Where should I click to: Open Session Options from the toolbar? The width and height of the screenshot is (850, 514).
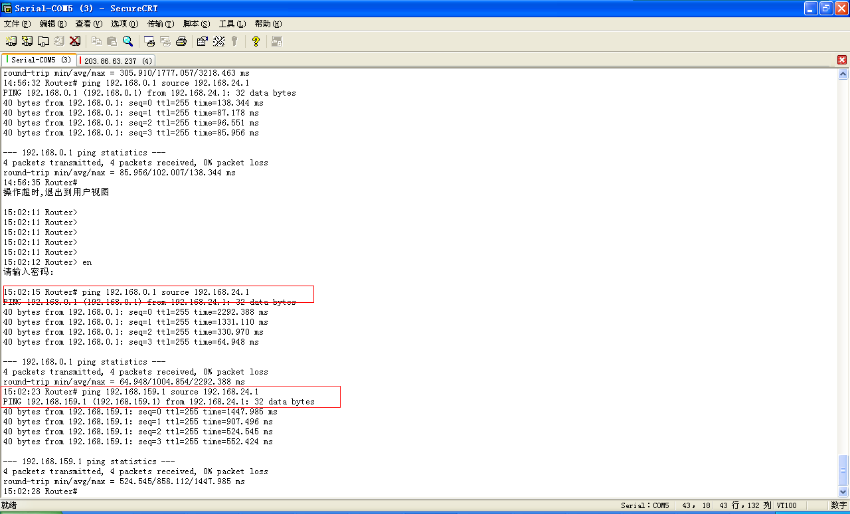(203, 41)
